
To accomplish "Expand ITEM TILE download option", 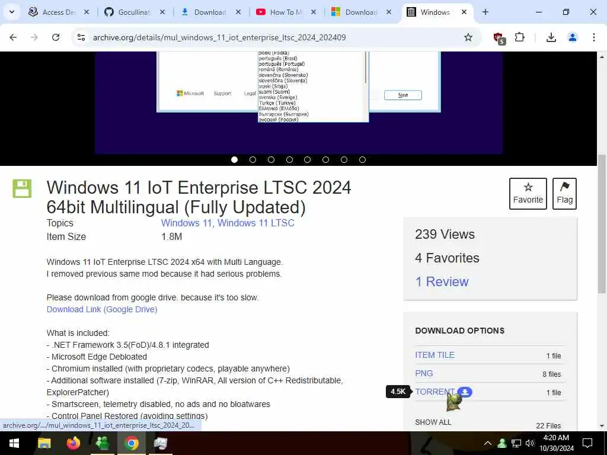I will coord(435,355).
